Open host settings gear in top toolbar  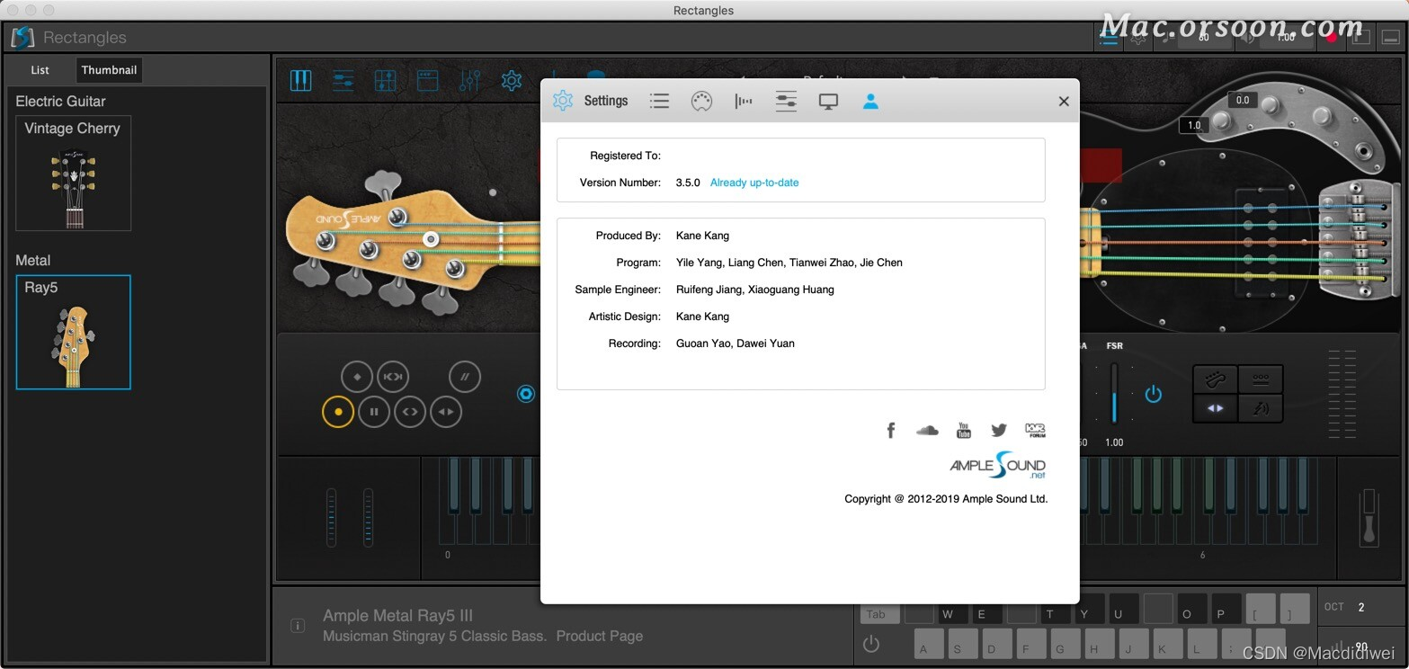coord(1138,38)
